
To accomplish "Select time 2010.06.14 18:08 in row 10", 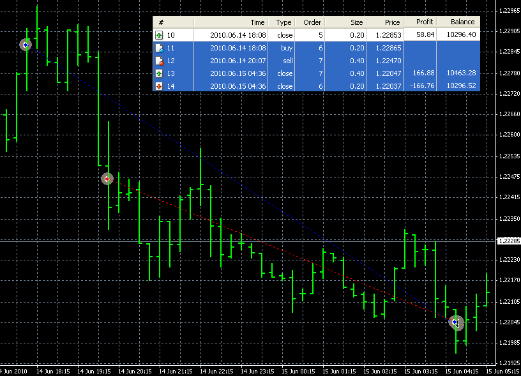I will point(238,35).
